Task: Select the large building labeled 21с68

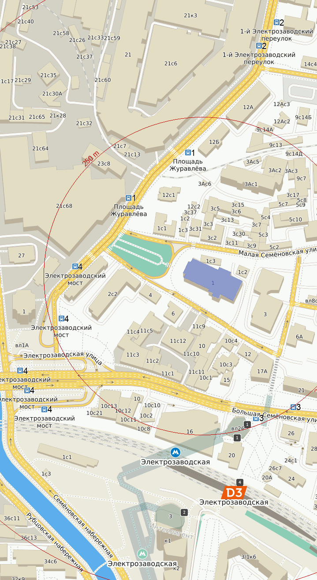Action: click(64, 206)
